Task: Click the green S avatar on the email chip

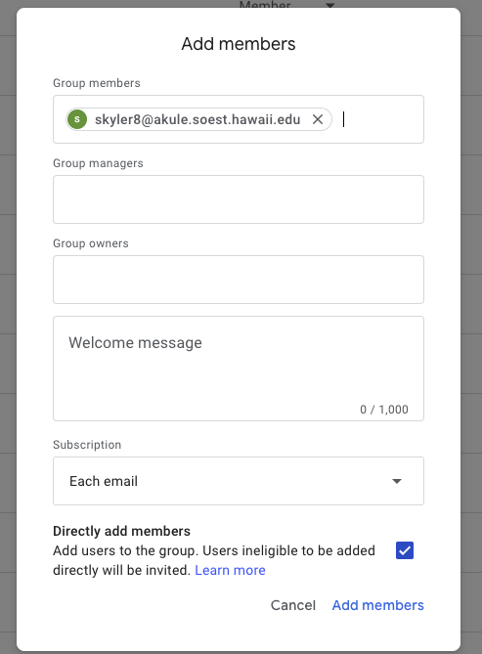Action: coord(77,119)
